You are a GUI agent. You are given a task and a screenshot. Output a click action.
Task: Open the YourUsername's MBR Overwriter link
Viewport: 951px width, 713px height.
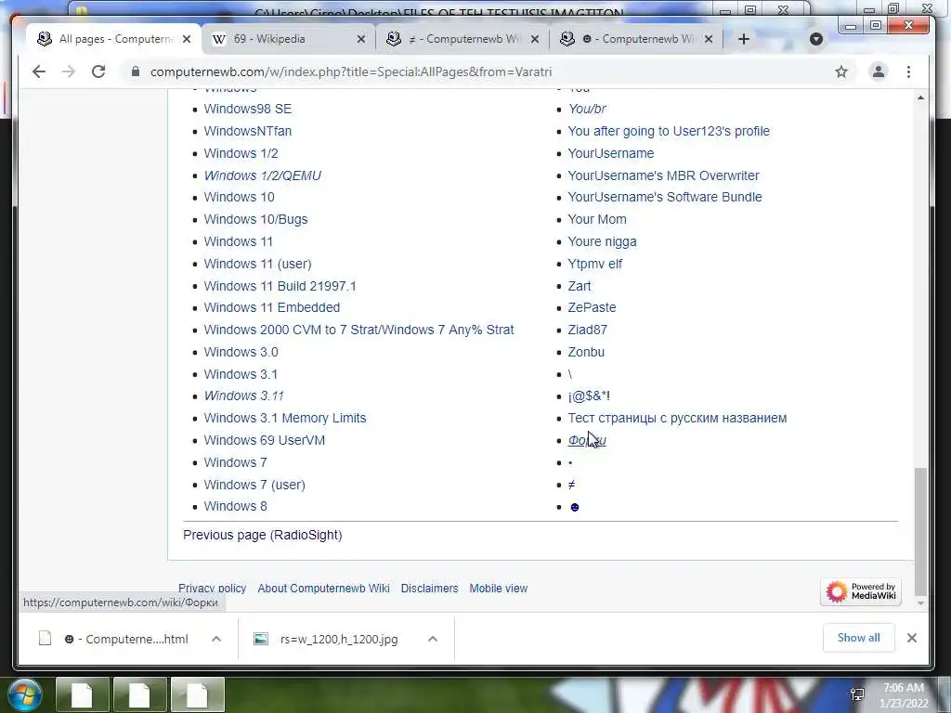[663, 175]
